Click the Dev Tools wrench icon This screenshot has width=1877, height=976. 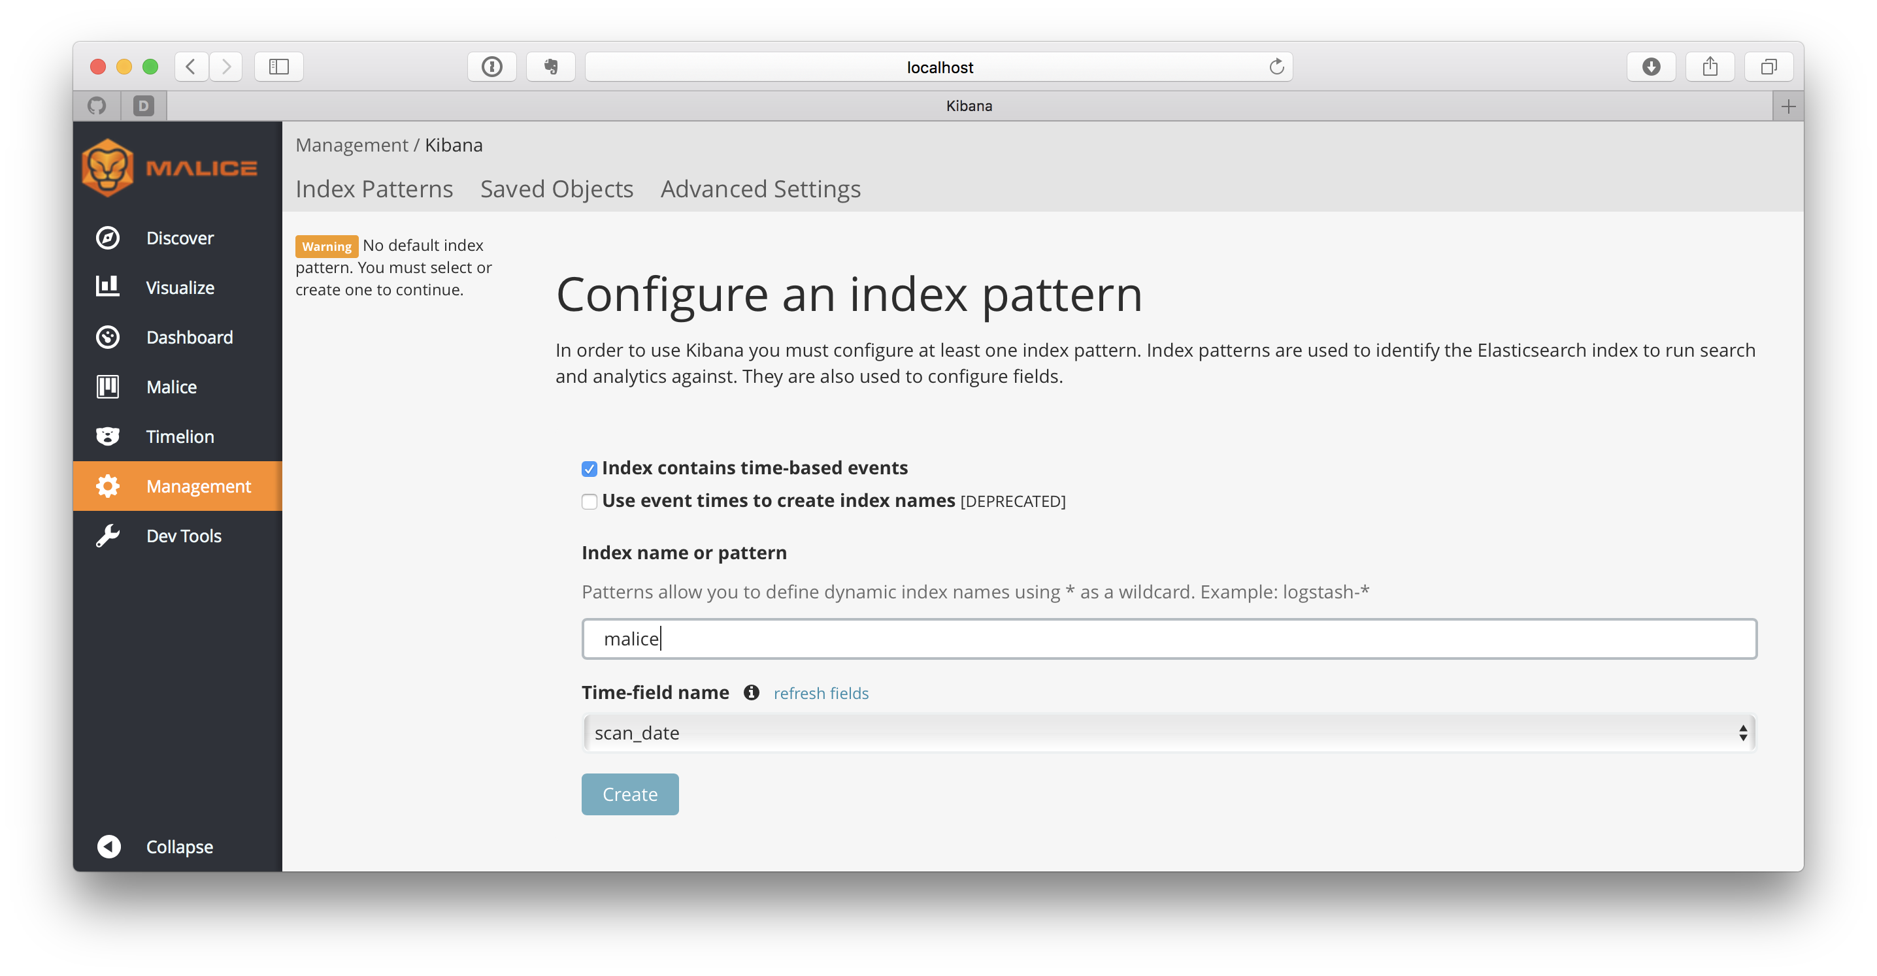pos(108,536)
